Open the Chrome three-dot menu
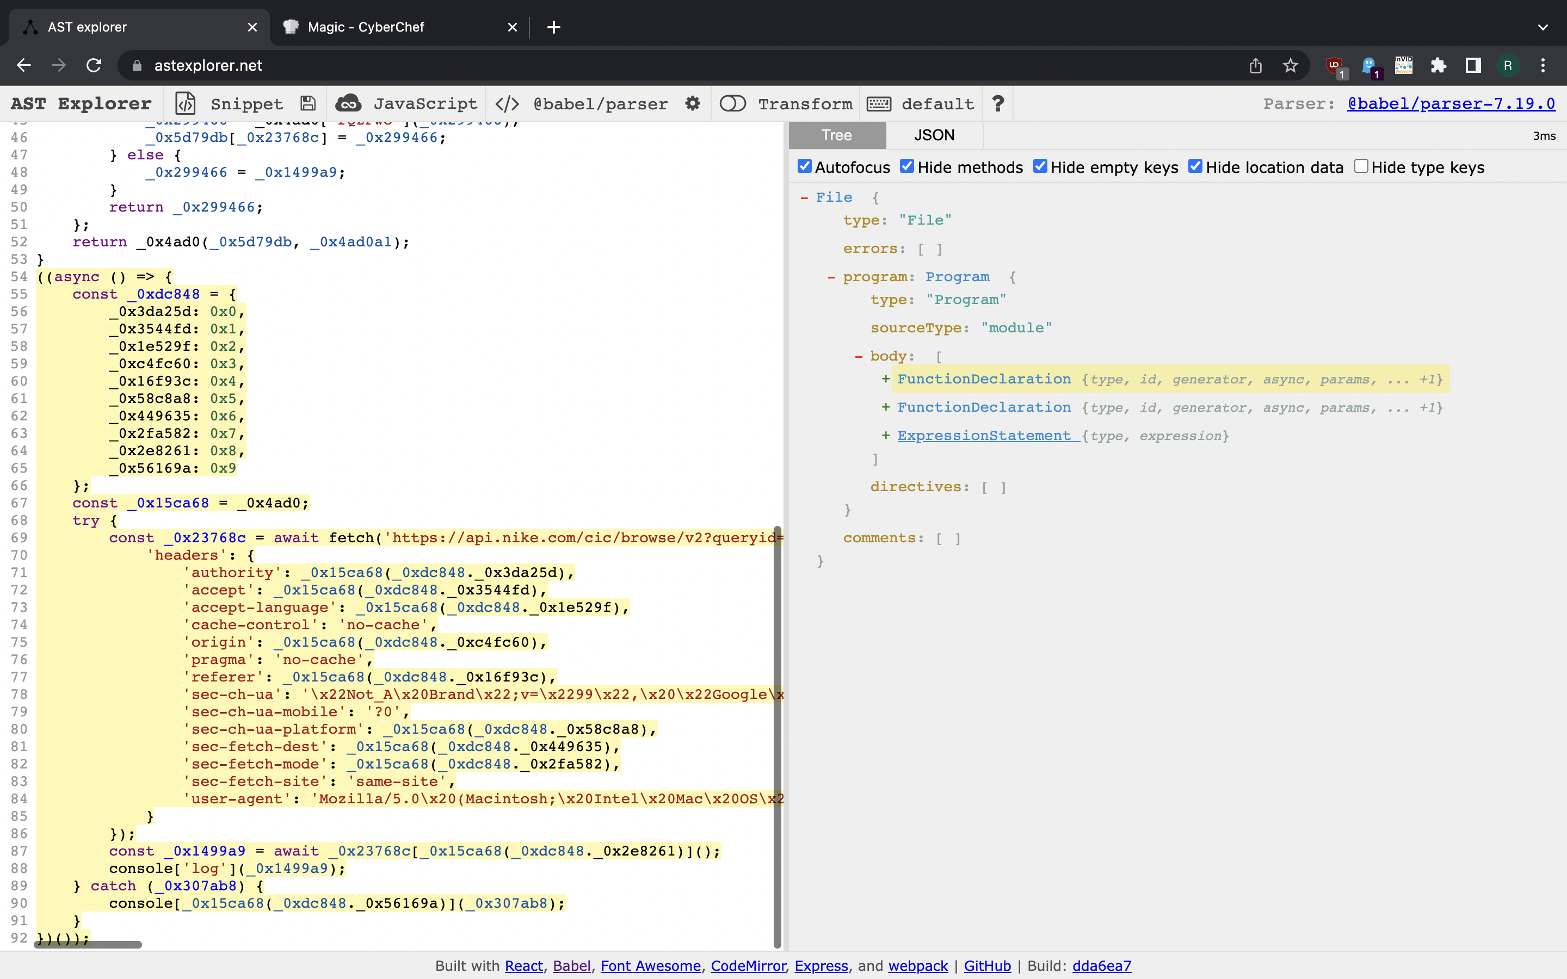Viewport: 1567px width, 979px height. [x=1543, y=65]
